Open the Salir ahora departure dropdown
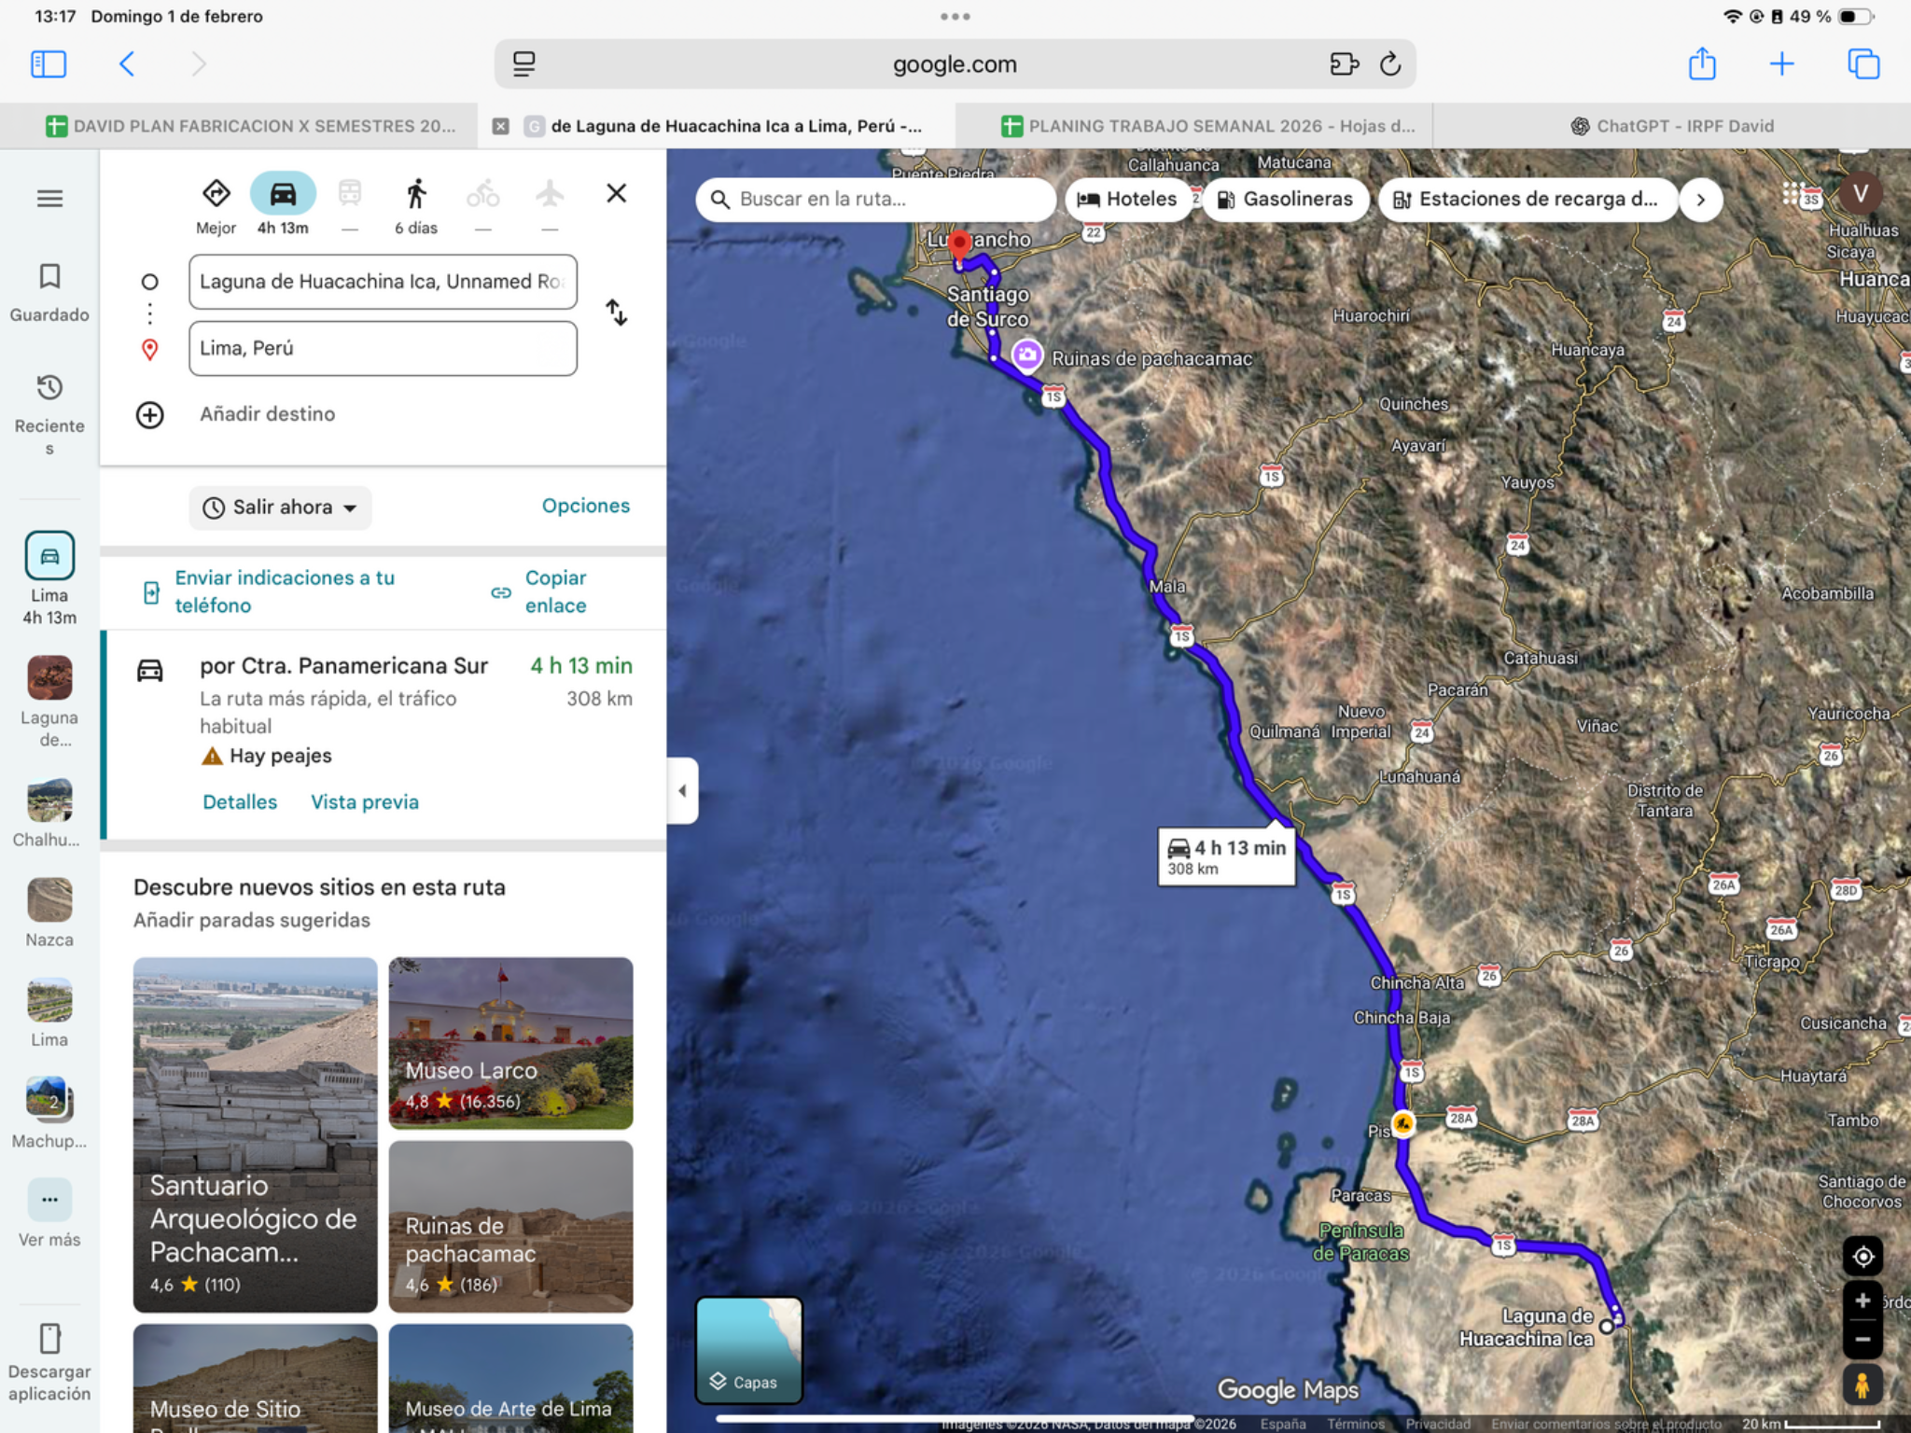Viewport: 1911px width, 1433px height. pos(280,508)
